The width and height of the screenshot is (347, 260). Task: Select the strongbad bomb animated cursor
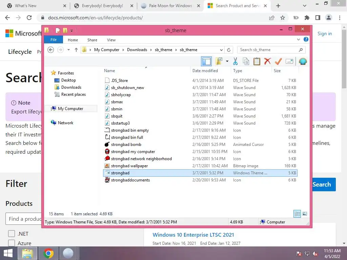[x=200, y=144]
